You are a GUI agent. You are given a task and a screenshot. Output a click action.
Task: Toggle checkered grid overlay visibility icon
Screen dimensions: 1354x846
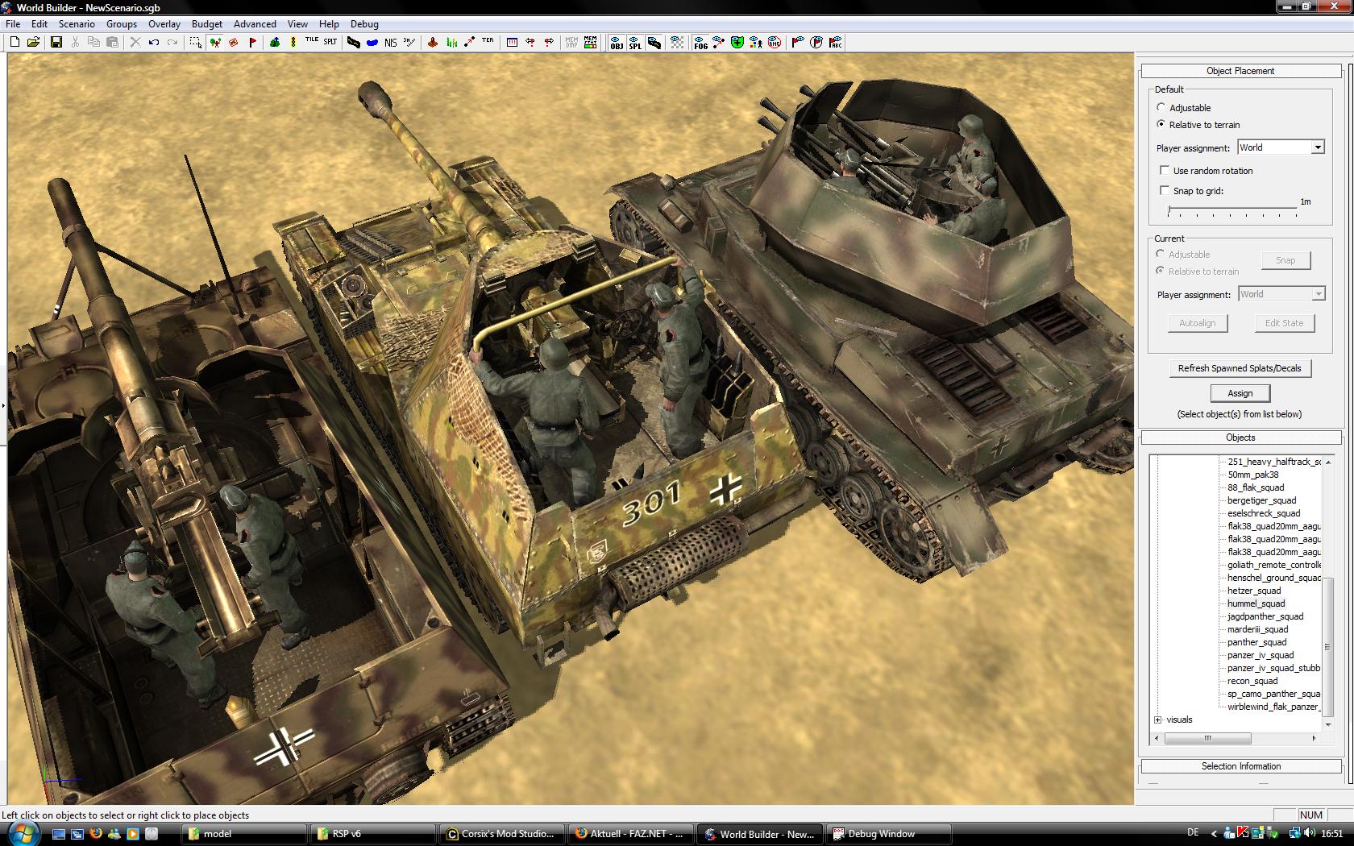(677, 42)
